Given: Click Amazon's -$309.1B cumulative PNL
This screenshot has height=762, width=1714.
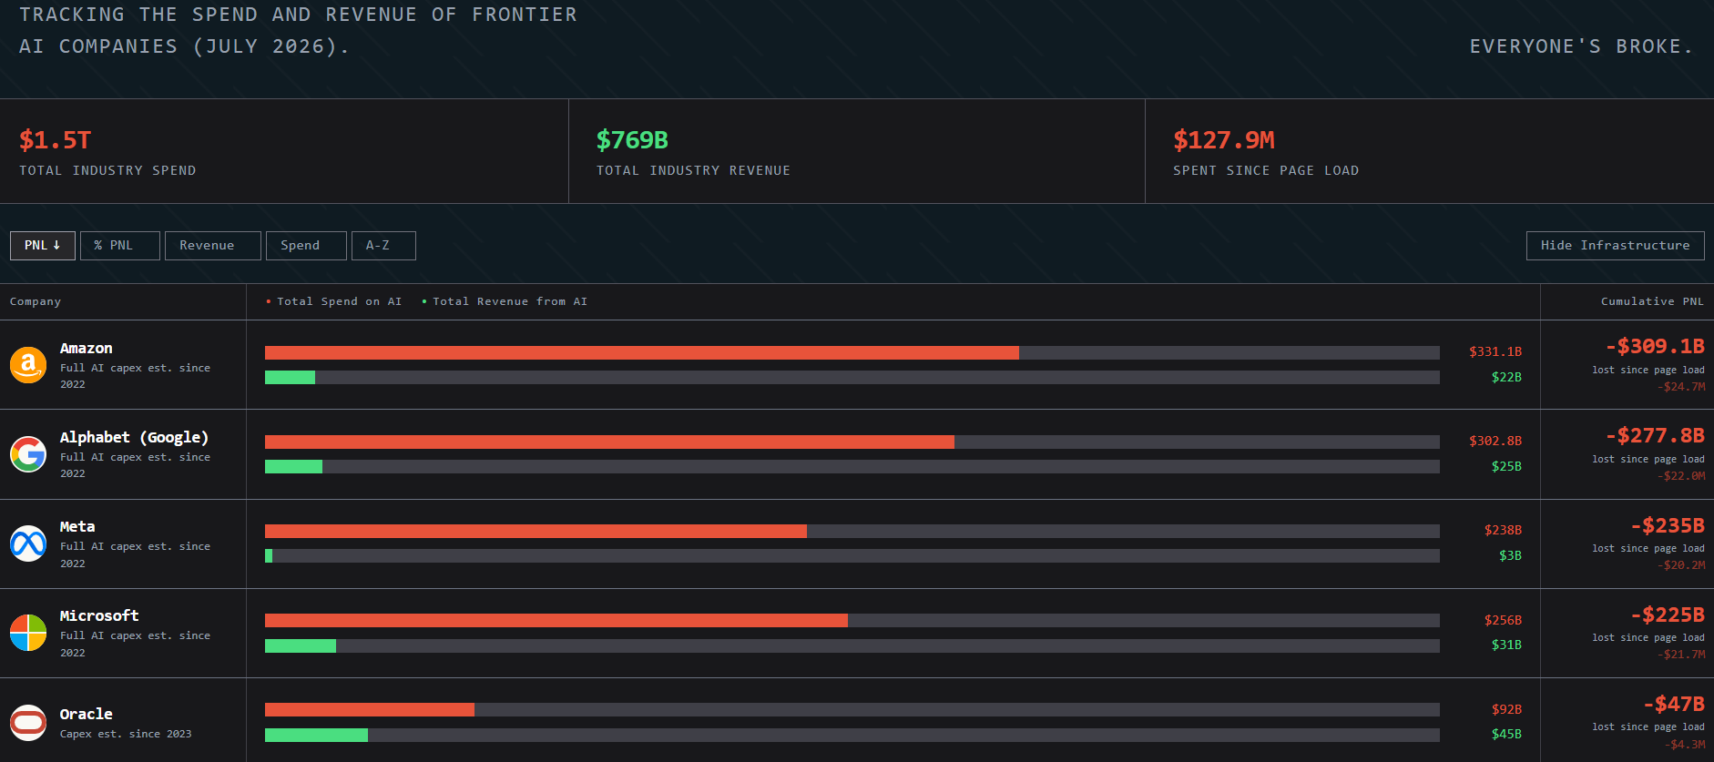Looking at the screenshot, I should (x=1655, y=346).
